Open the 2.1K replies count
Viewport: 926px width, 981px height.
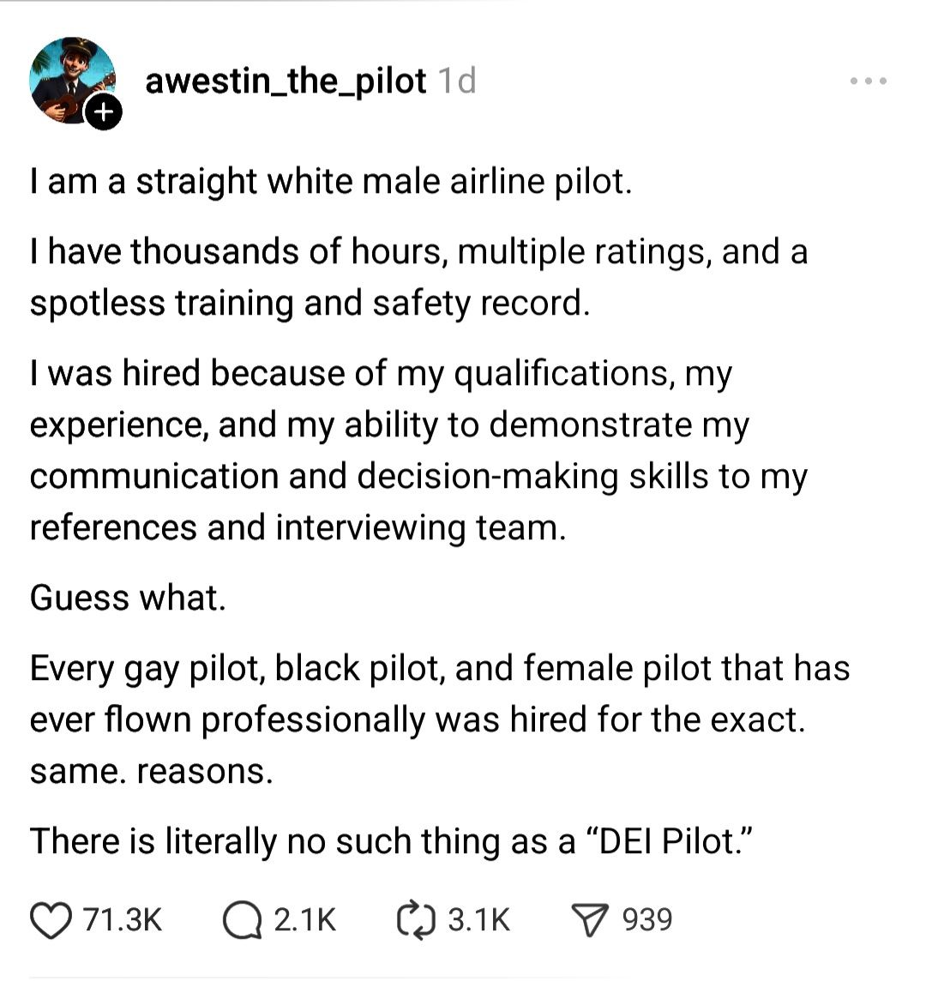click(x=305, y=919)
